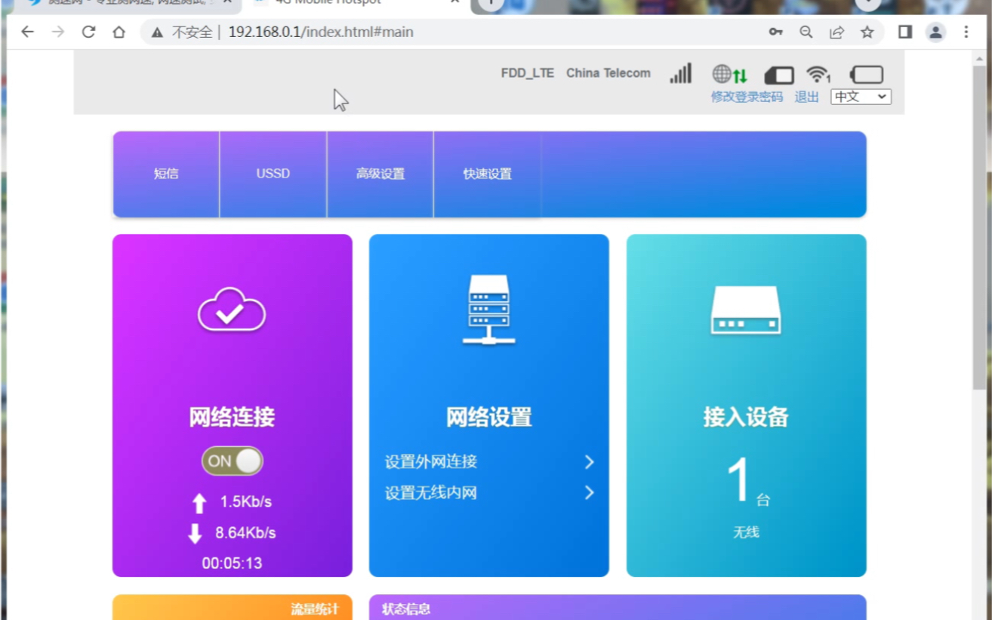Click the browser forward arrow
The height and width of the screenshot is (620, 992).
[58, 32]
